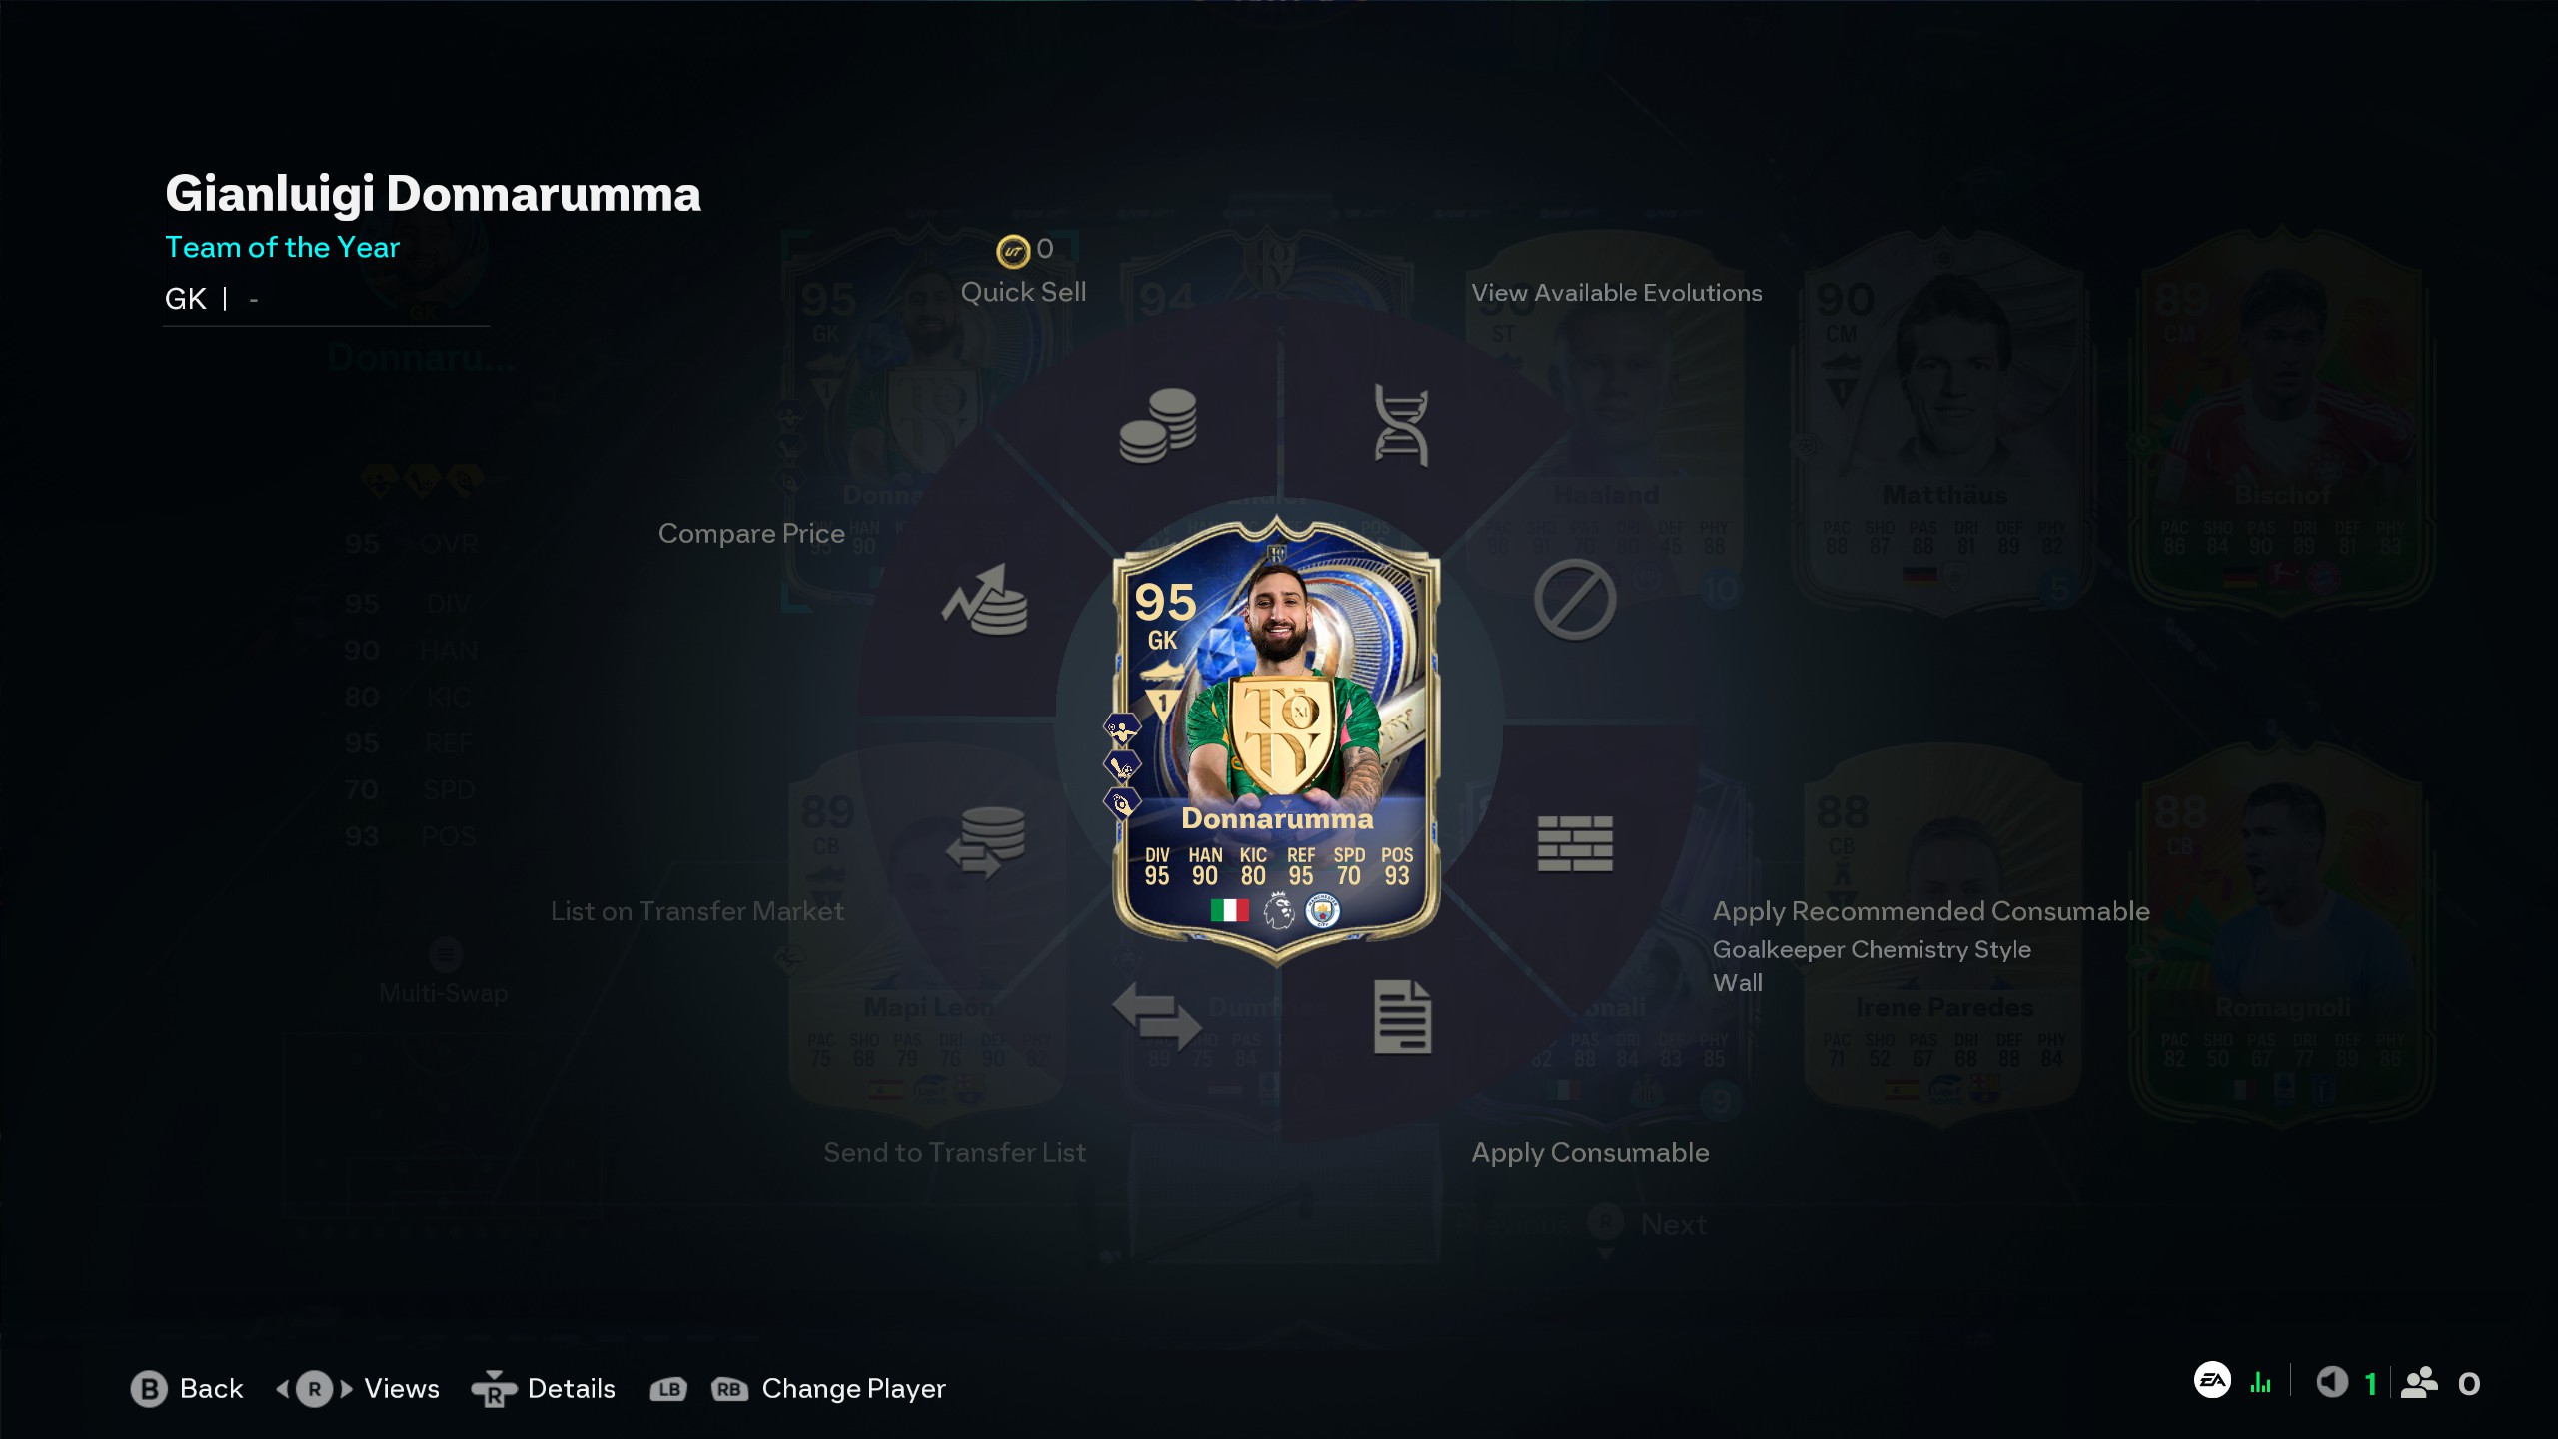Open the friends online people icon
Image resolution: width=2558 pixels, height=1439 pixels.
(2419, 1383)
